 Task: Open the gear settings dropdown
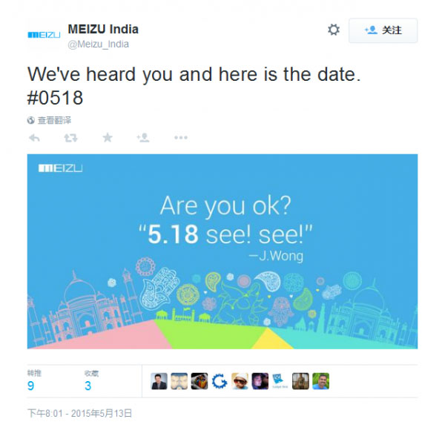(334, 30)
